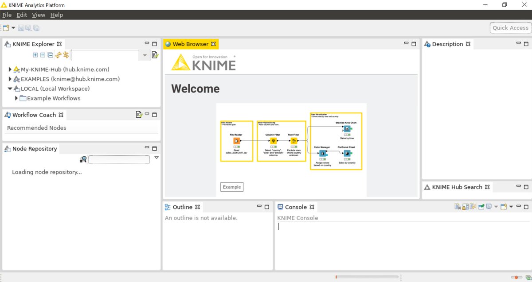This screenshot has height=282, width=532.
Task: Open the KNIME Explorer filter combo arrow
Action: pyautogui.click(x=145, y=55)
